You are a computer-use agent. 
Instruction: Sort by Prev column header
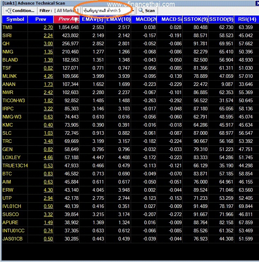click(x=41, y=19)
